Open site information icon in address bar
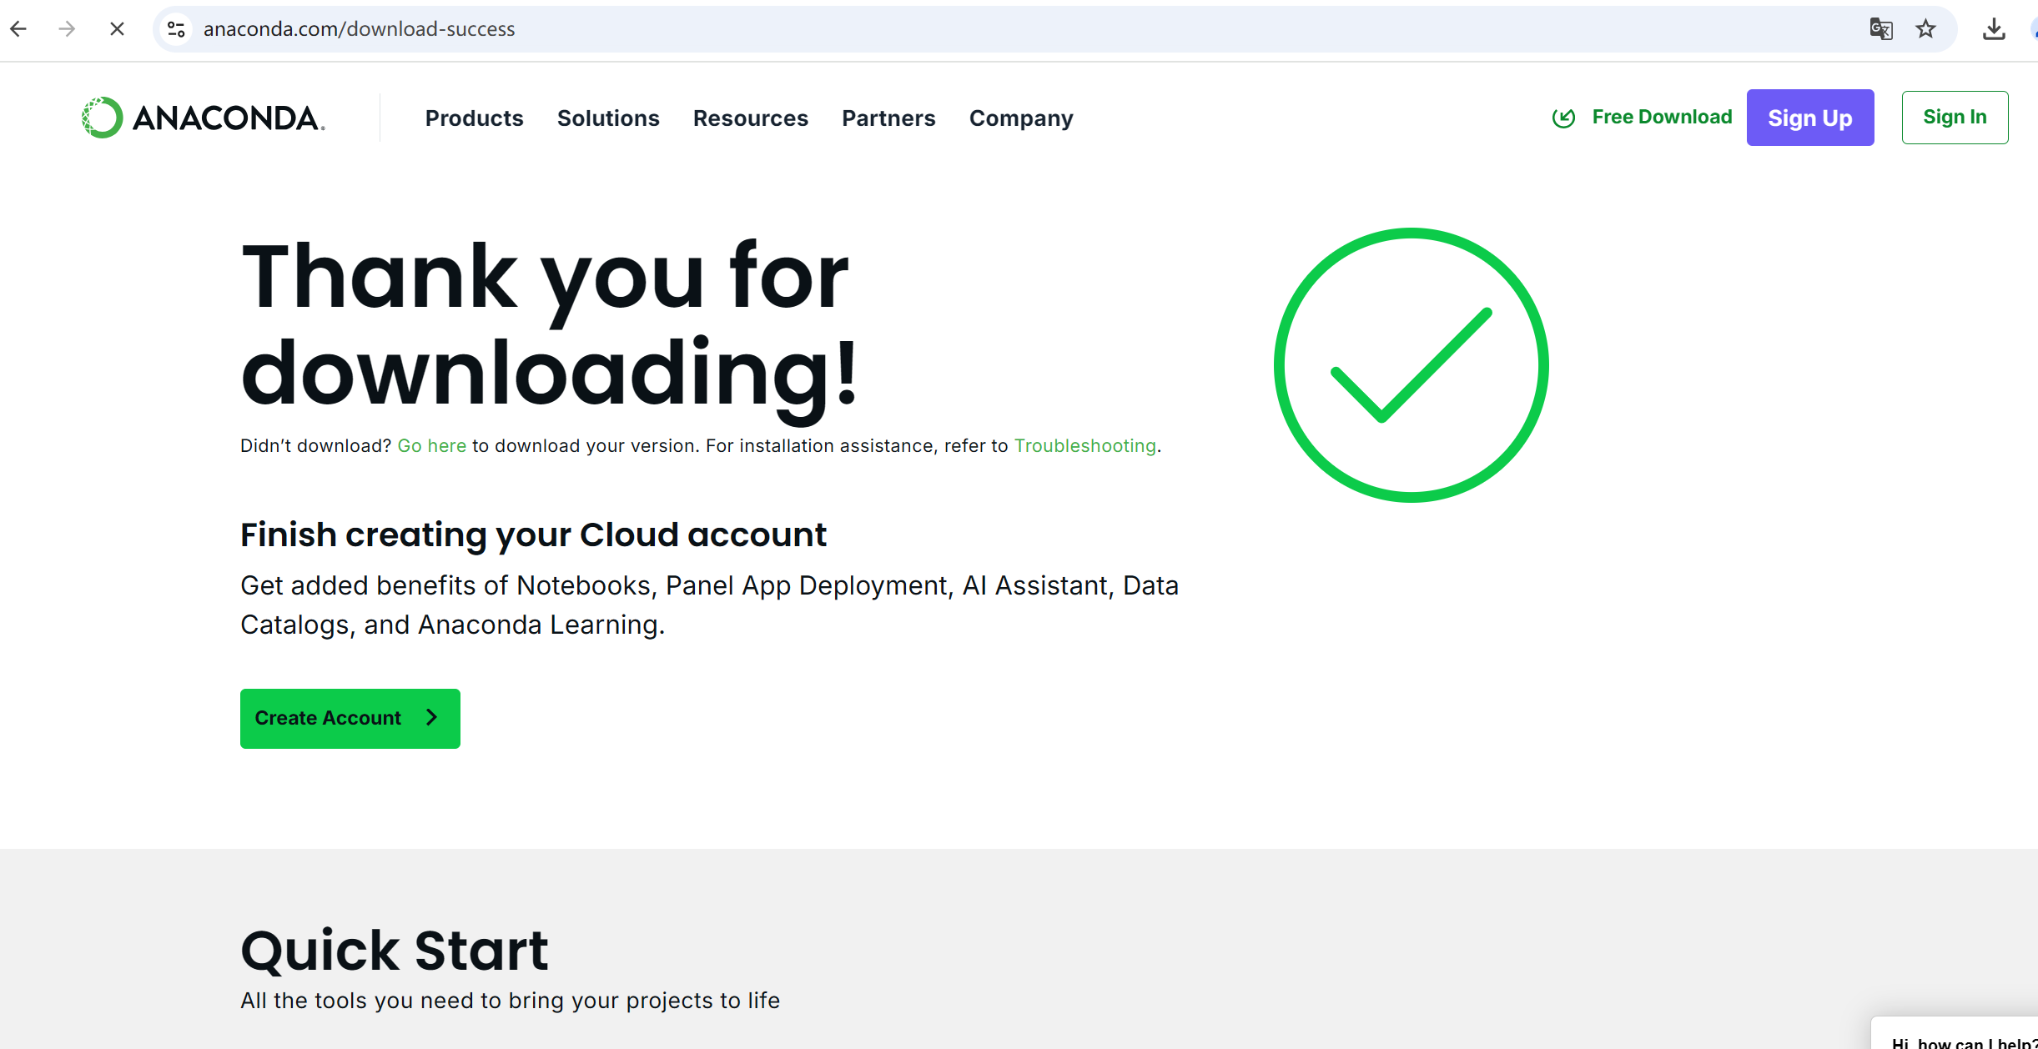2038x1049 pixels. coord(176,29)
